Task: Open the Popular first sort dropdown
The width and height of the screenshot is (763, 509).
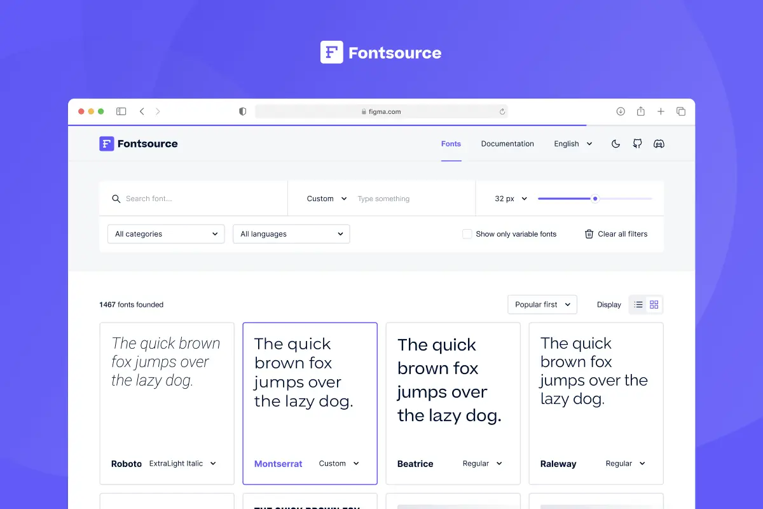Action: (542, 304)
